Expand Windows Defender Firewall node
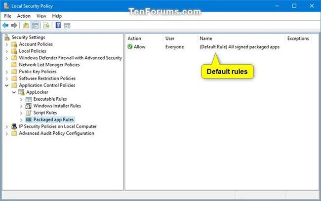 [x=7, y=58]
